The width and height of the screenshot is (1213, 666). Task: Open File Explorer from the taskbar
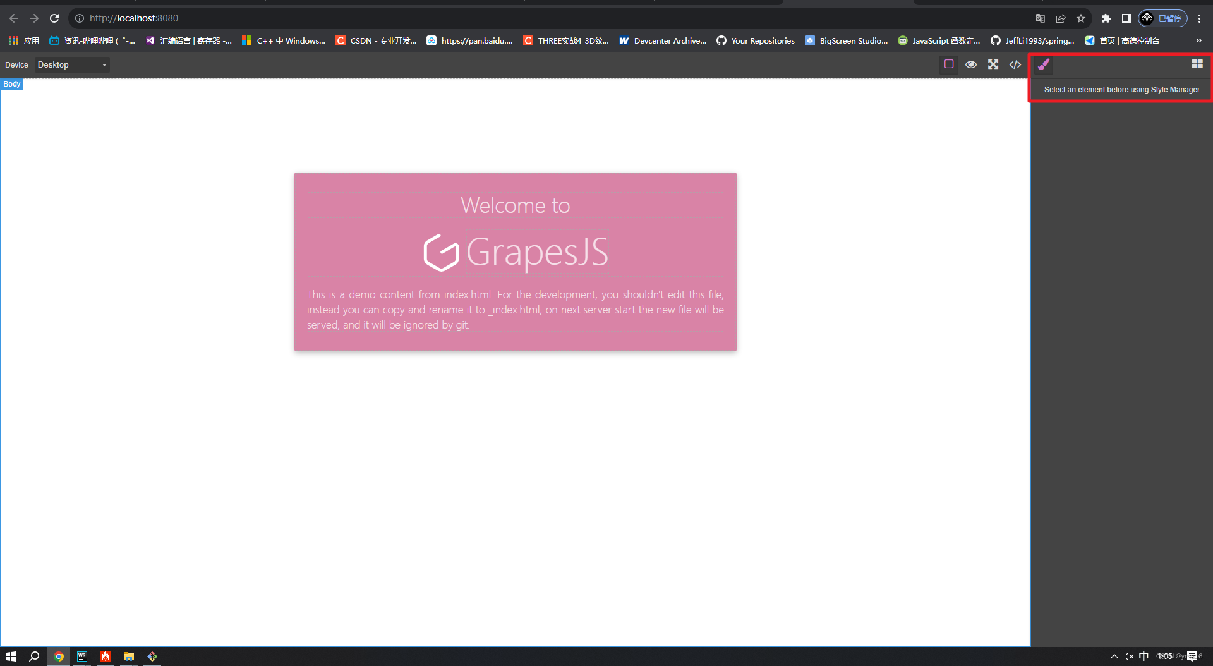129,657
